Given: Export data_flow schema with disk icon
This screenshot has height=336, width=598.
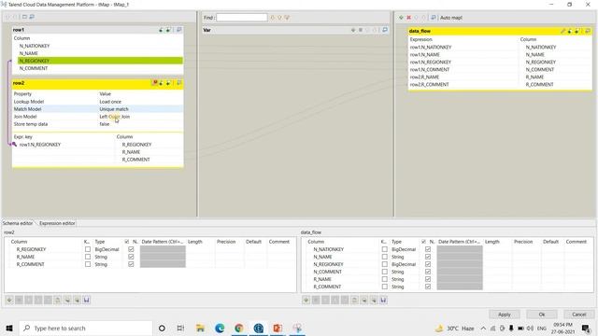Looking at the screenshot, I should [x=383, y=300].
